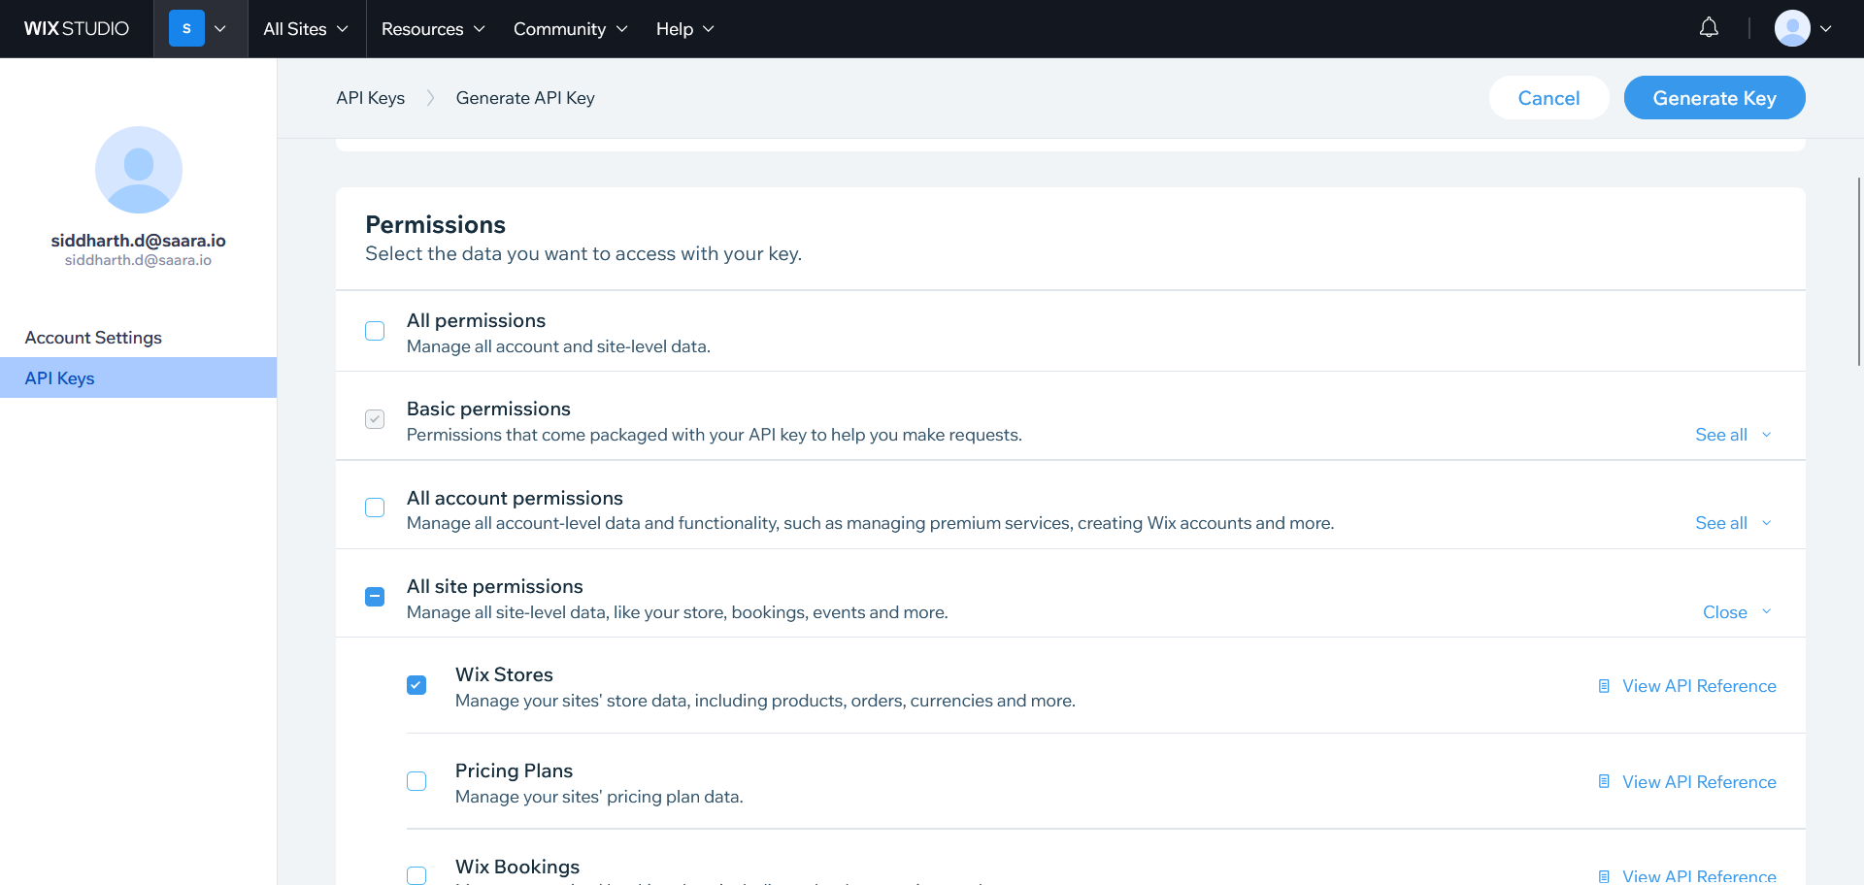Open the notifications bell
Viewport: 1864px width, 885px height.
click(x=1709, y=28)
